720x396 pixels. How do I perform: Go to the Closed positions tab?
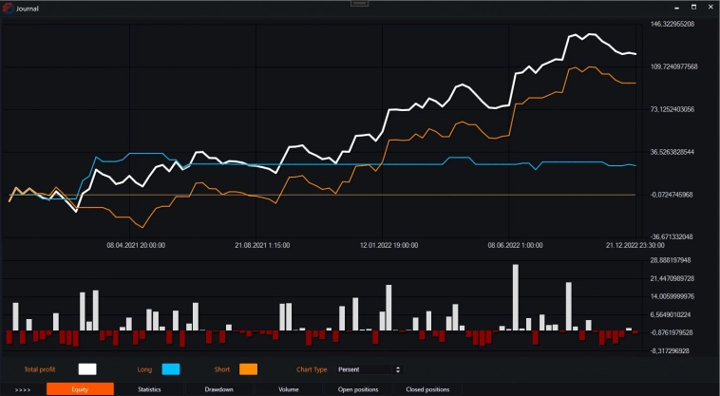tap(427, 389)
